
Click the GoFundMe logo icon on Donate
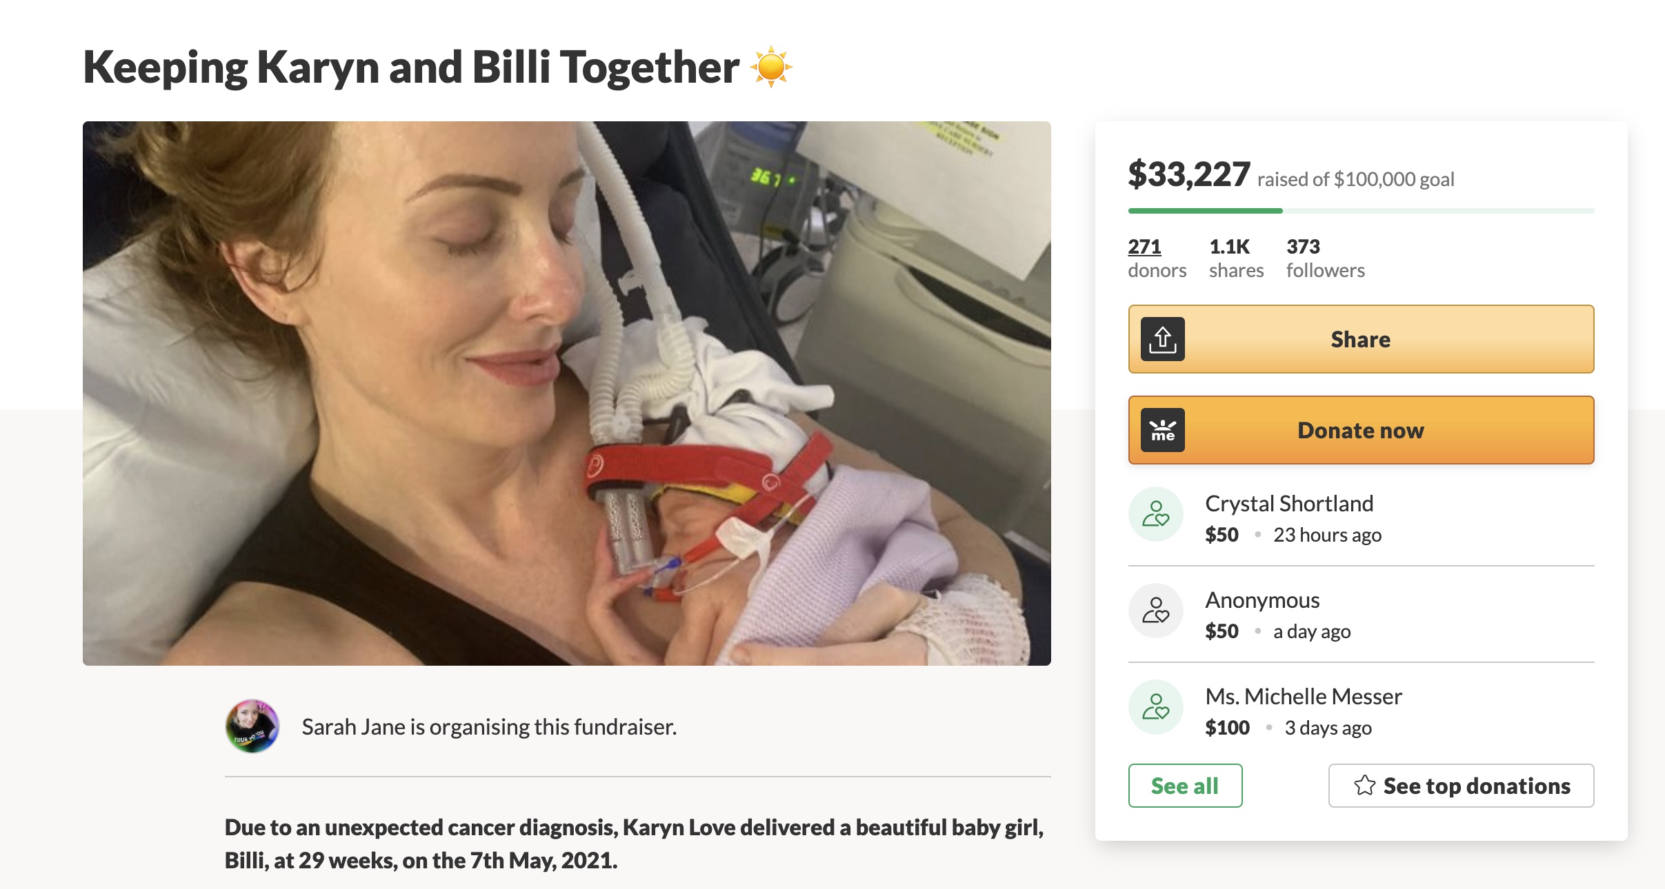coord(1162,430)
